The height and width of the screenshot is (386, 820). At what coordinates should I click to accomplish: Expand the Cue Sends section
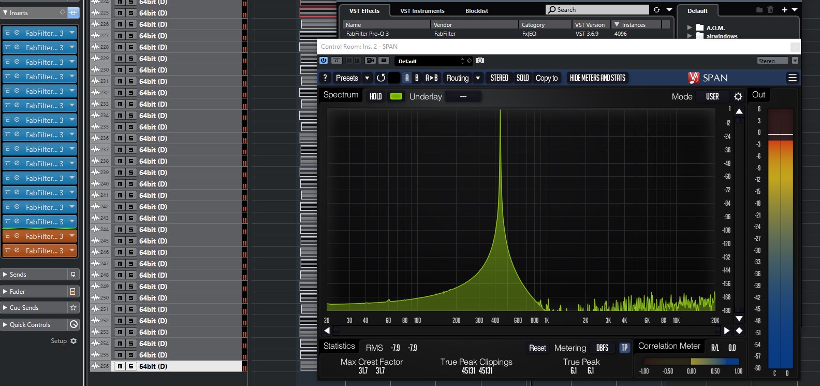[x=5, y=308]
